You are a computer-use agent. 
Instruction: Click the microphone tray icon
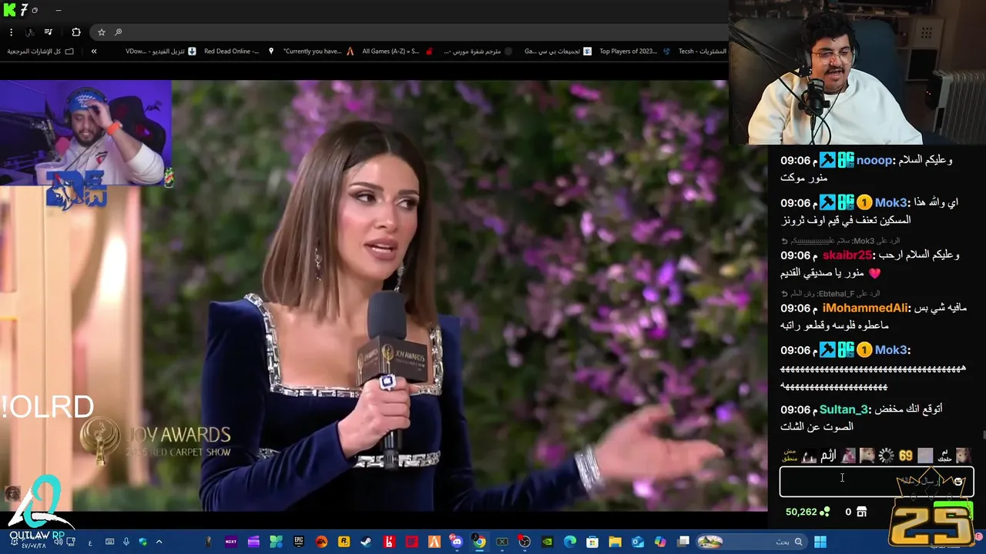click(x=126, y=542)
